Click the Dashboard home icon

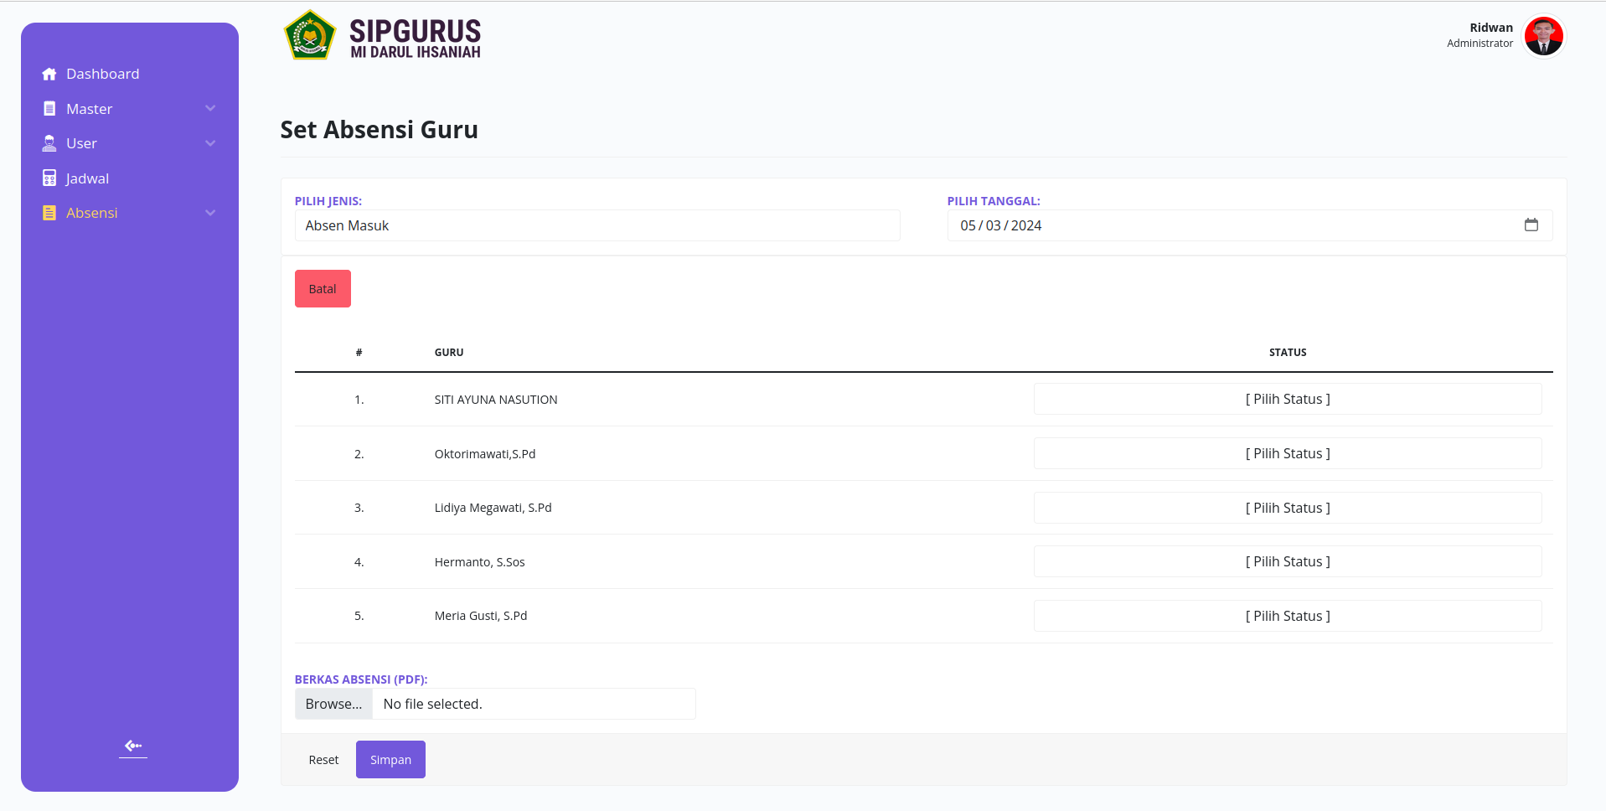[49, 74]
